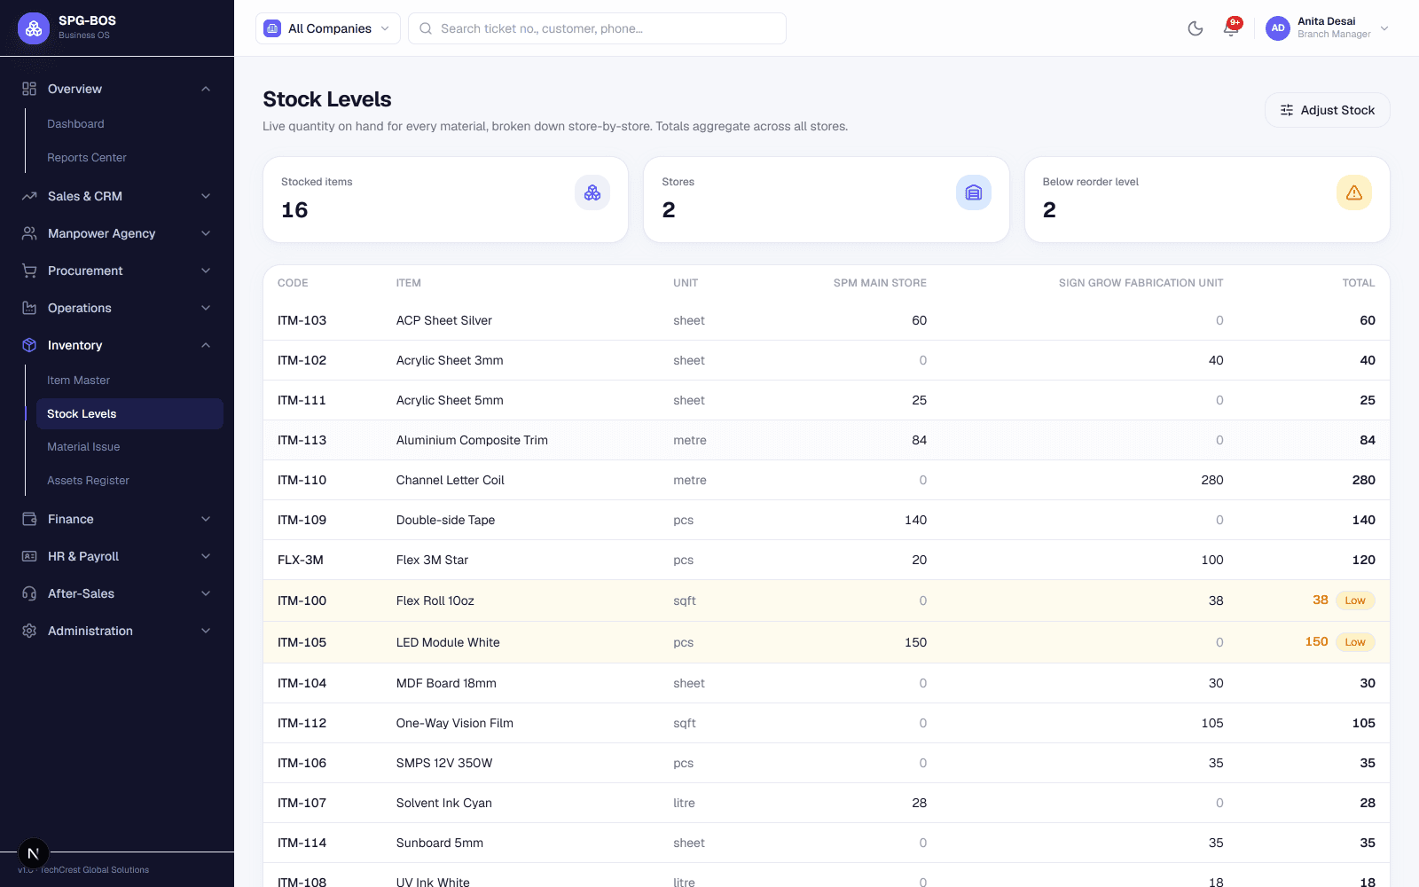1419x887 pixels.
Task: Collapse the Inventory section chevron
Action: tap(206, 345)
